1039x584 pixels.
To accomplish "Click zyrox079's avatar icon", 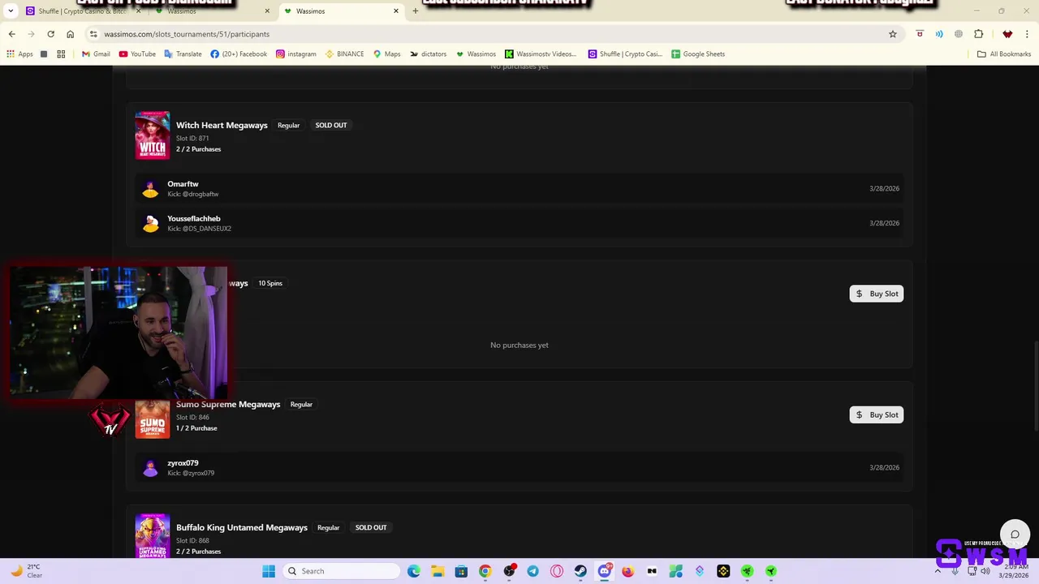I will coord(150,468).
